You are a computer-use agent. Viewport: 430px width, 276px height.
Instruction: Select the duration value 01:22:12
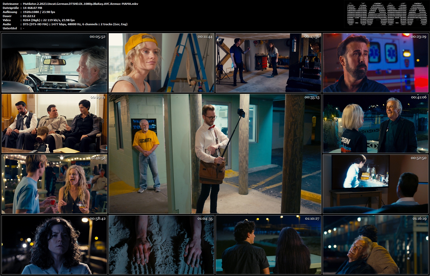[29, 16]
